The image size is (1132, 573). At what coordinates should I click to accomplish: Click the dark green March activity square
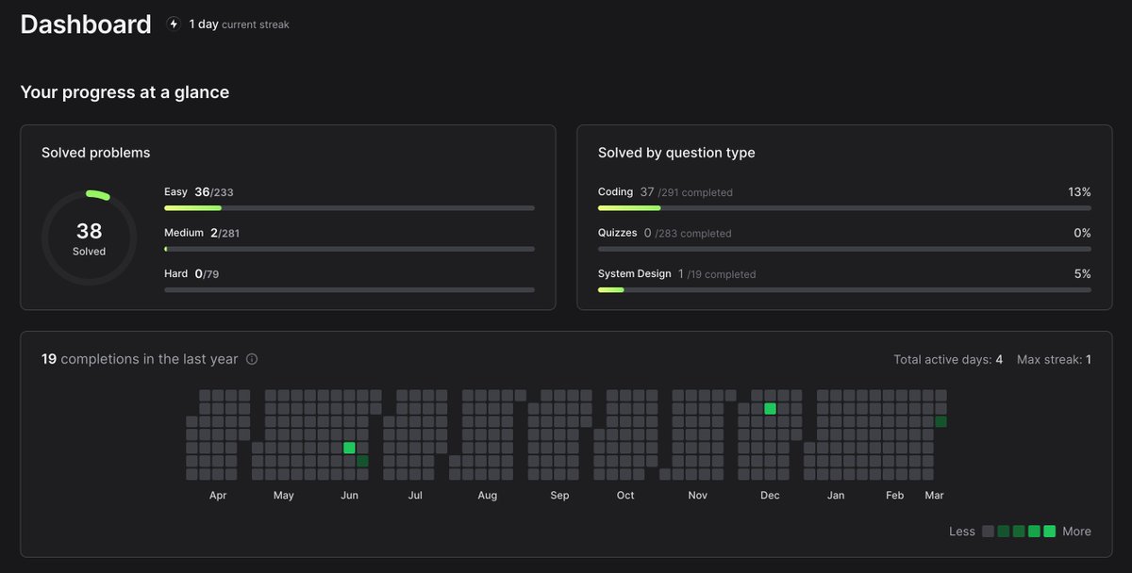tap(941, 421)
